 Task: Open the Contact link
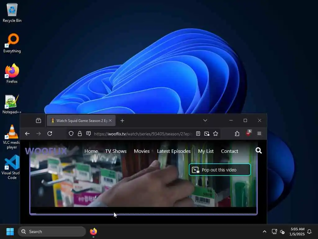click(x=229, y=151)
